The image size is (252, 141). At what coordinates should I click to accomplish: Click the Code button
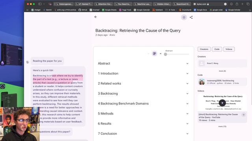point(217,49)
